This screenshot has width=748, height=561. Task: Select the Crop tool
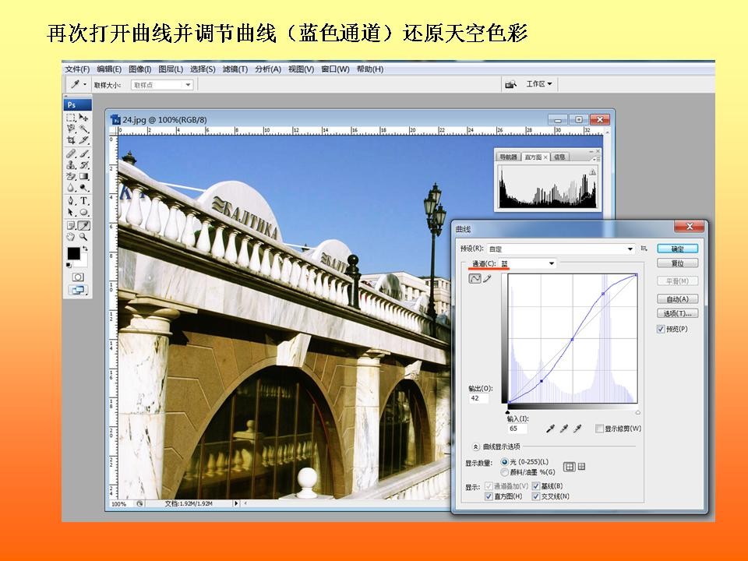(71, 140)
